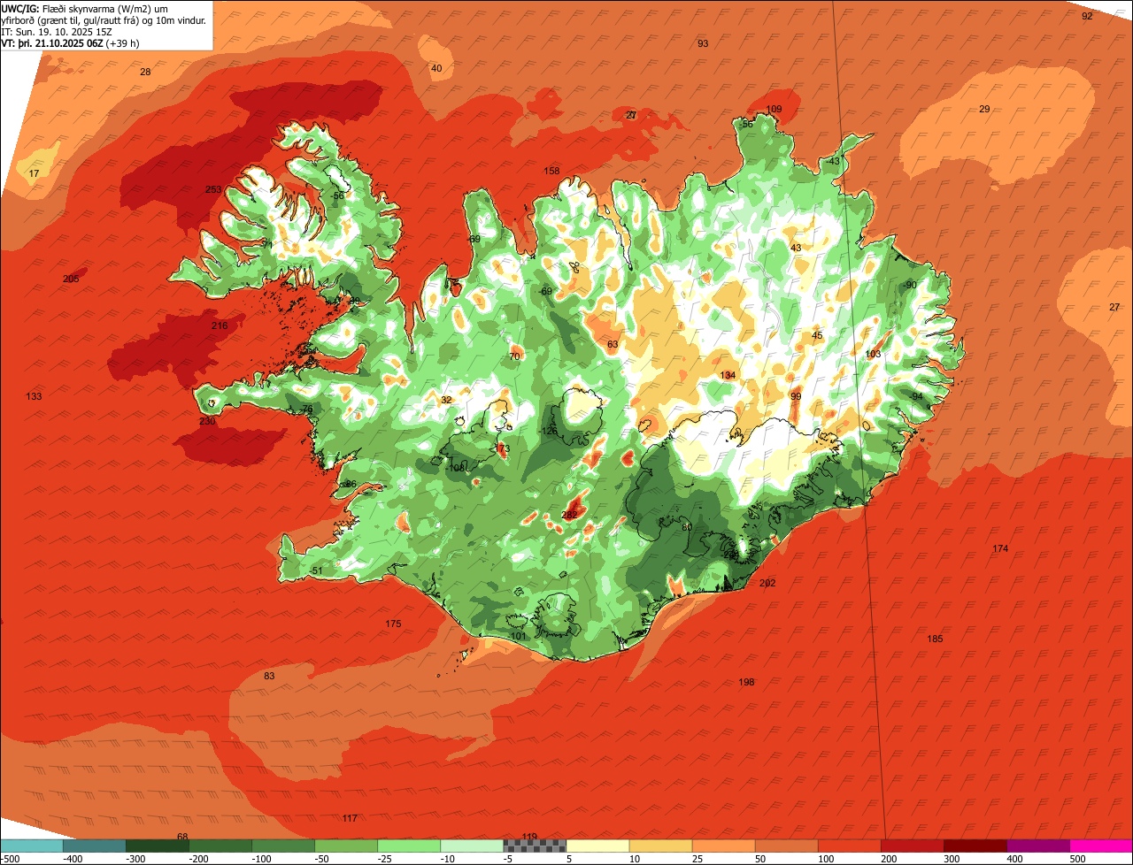1133x865 pixels.
Task: Click the flux value '109' off the north coast
Action: (x=774, y=109)
